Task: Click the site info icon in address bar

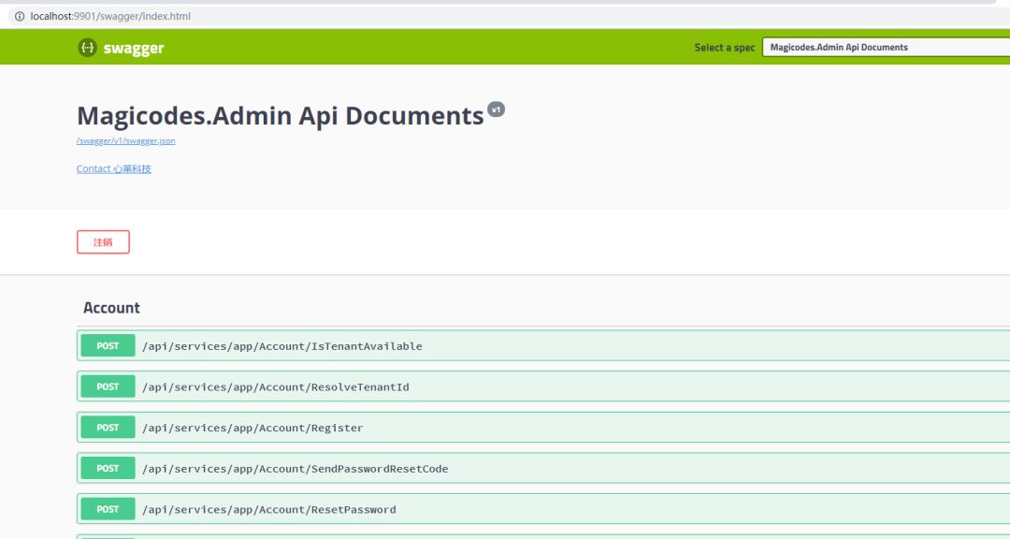Action: pyautogui.click(x=20, y=16)
